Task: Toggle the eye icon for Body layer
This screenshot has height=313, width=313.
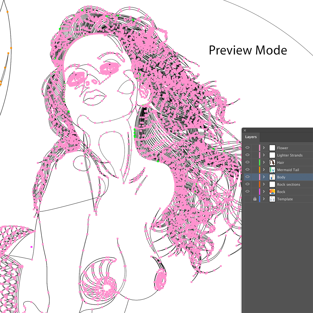Action: pos(247,177)
